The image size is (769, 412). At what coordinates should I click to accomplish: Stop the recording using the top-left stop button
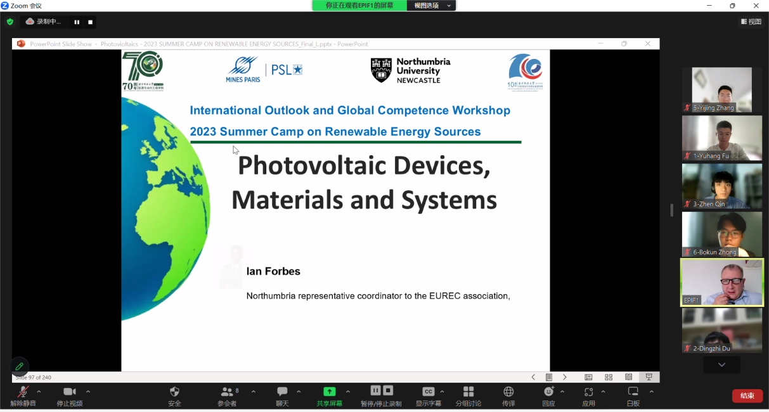pos(90,22)
